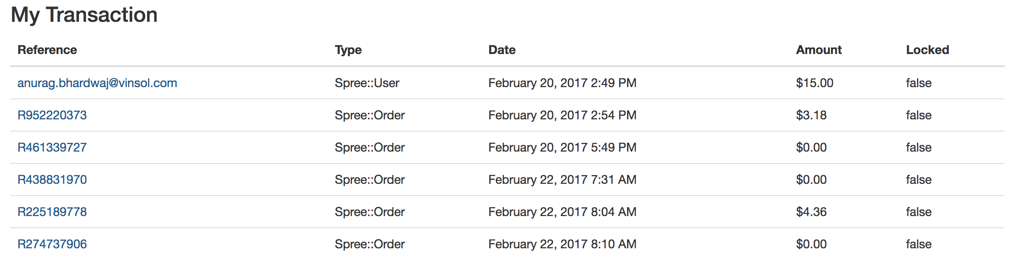The height and width of the screenshot is (257, 1016).
Task: Click the Spree::User type cell
Action: coord(367,83)
